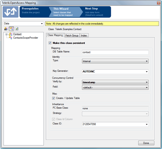This screenshot has width=162, height=149.
Task: Switch to the Class Mapping tab
Action: [x=55, y=35]
